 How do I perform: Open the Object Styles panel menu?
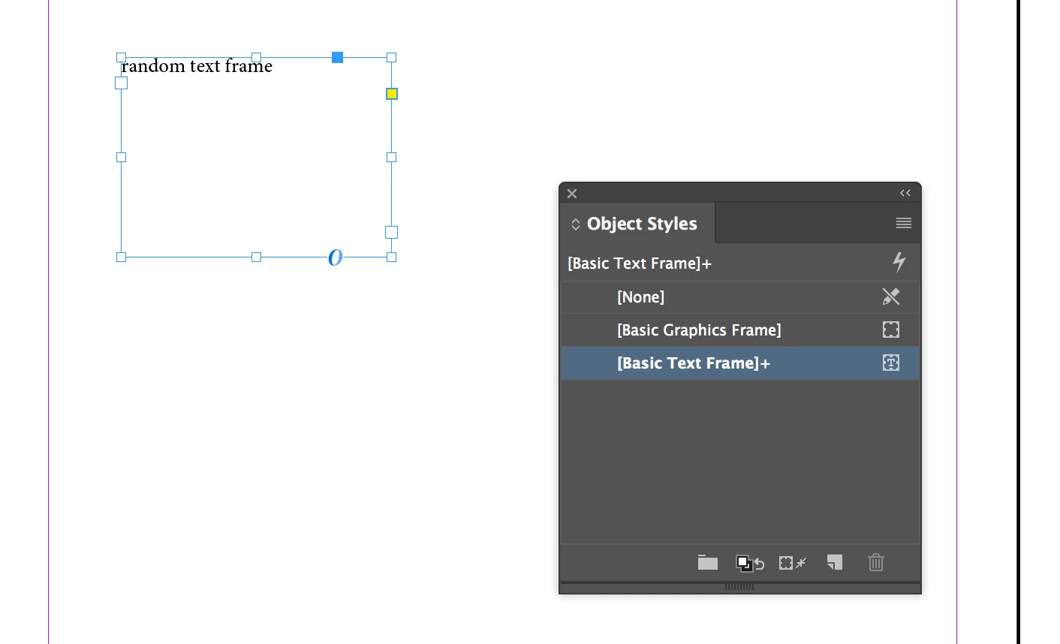coord(904,223)
